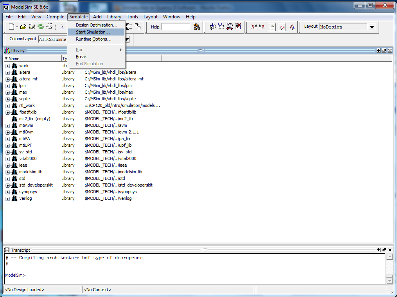Click the ModelSim> command prompt
The height and width of the screenshot is (297, 397).
point(15,275)
